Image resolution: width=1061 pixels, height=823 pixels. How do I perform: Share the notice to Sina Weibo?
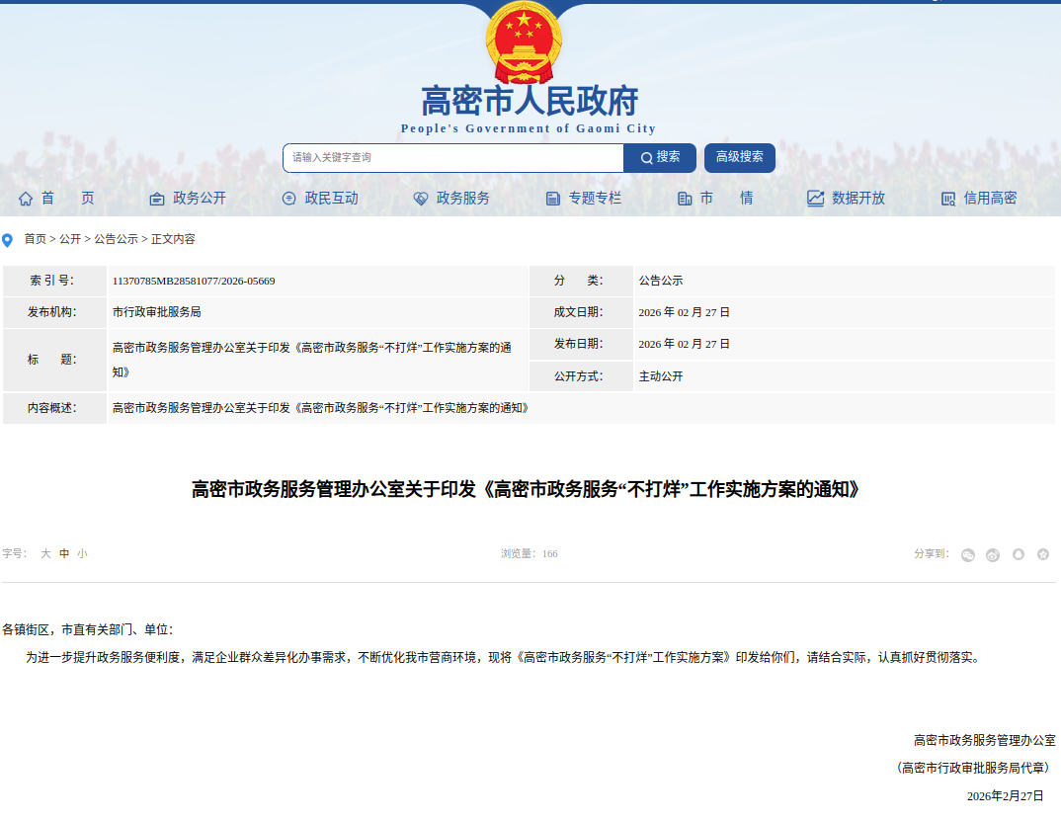993,554
